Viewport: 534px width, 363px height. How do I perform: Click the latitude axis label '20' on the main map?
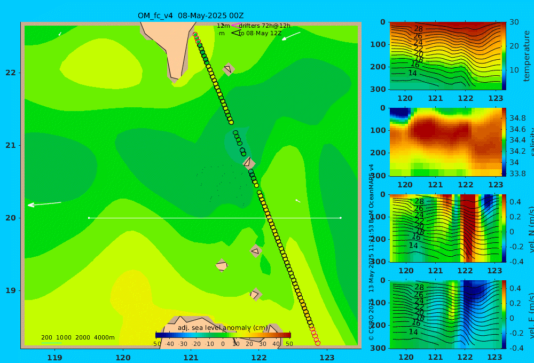pyautogui.click(x=11, y=218)
